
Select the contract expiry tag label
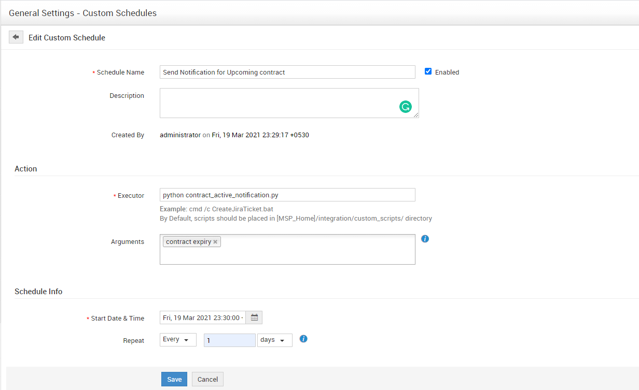point(188,242)
